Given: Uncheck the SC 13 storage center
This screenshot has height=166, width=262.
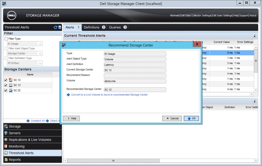Looking at the screenshot, I should point(6,85).
